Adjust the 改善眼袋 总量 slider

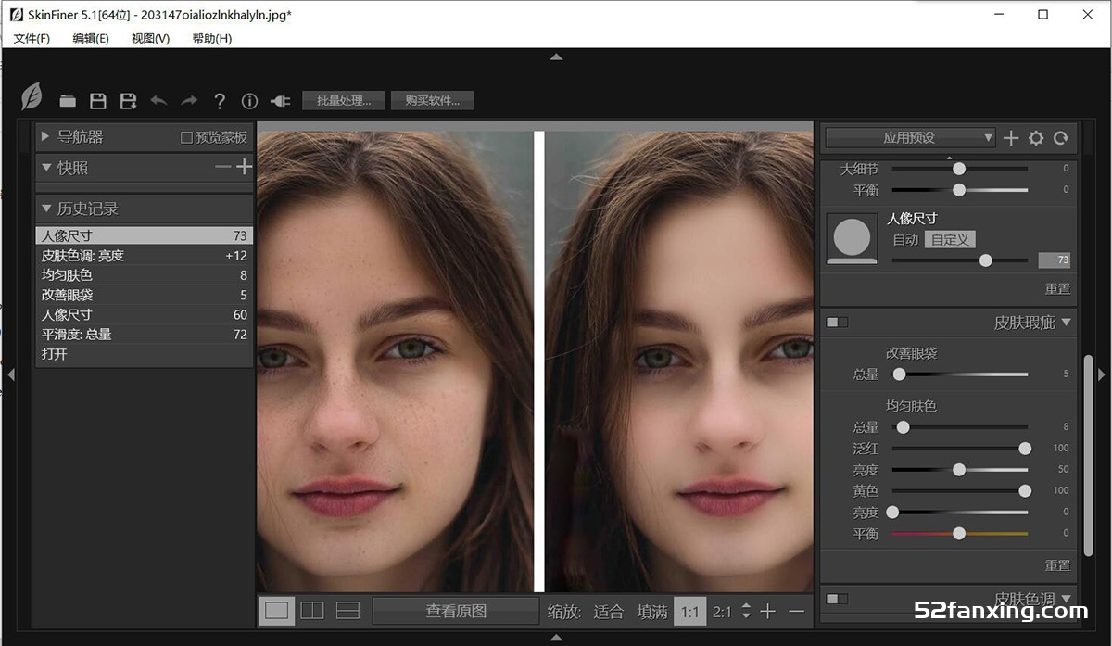click(x=959, y=374)
